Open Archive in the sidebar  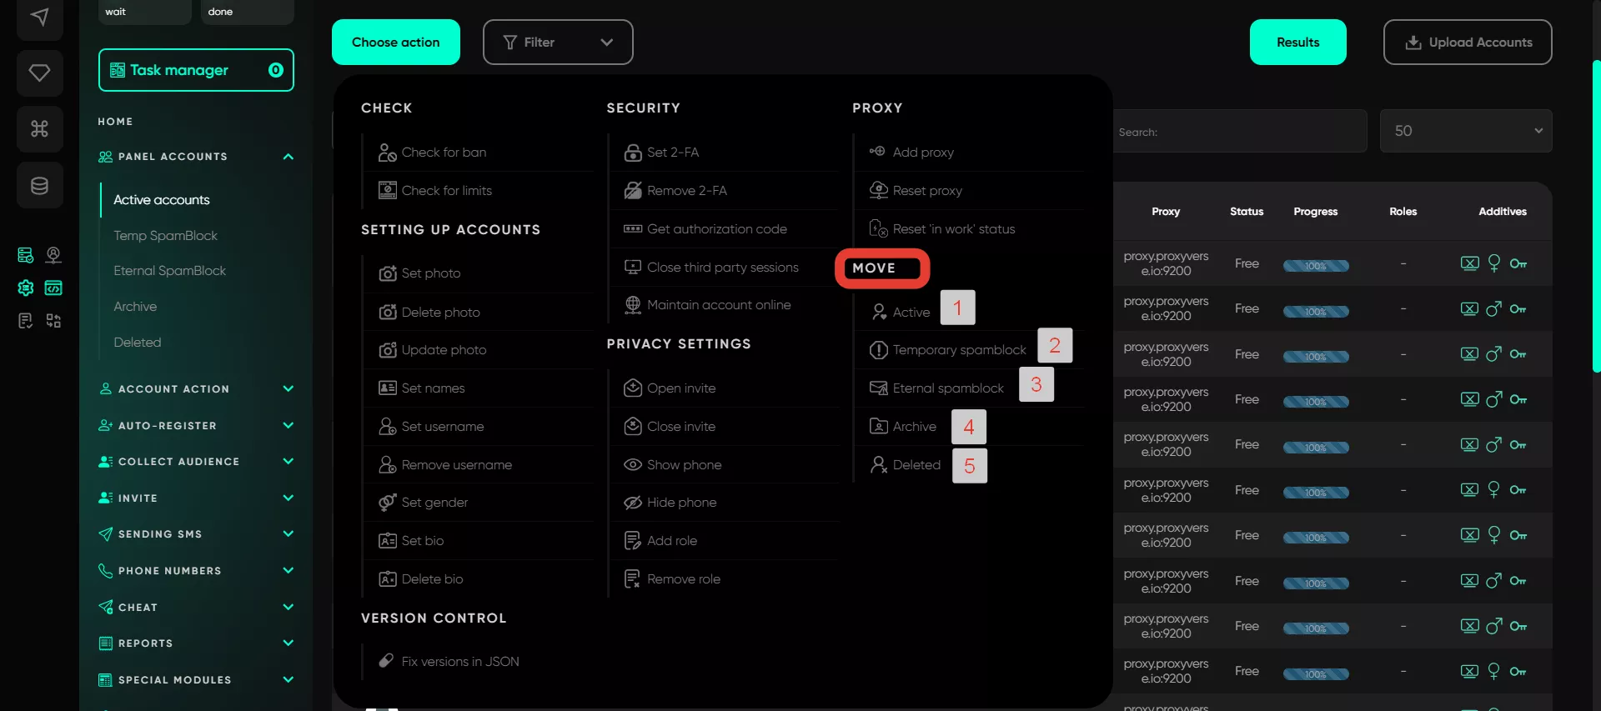pyautogui.click(x=135, y=307)
